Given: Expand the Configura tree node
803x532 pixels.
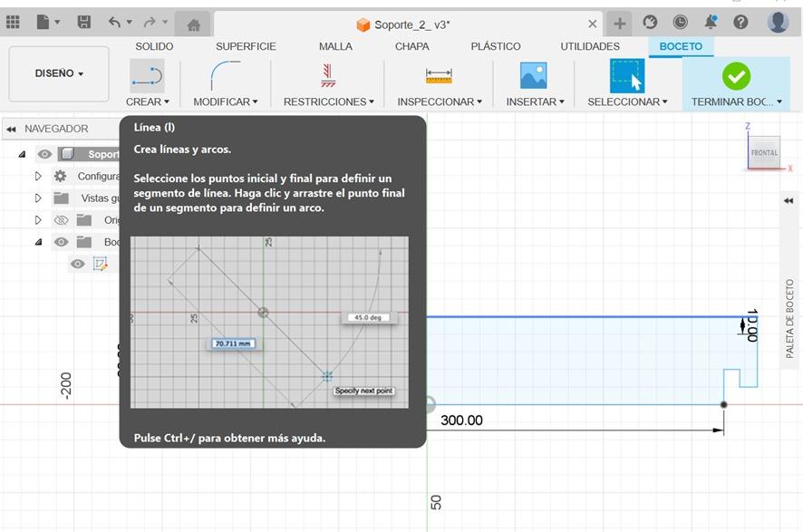Looking at the screenshot, I should [x=38, y=176].
